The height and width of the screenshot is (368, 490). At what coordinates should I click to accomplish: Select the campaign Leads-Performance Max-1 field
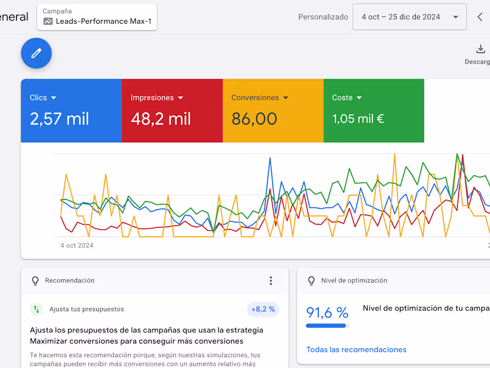pyautogui.click(x=103, y=21)
